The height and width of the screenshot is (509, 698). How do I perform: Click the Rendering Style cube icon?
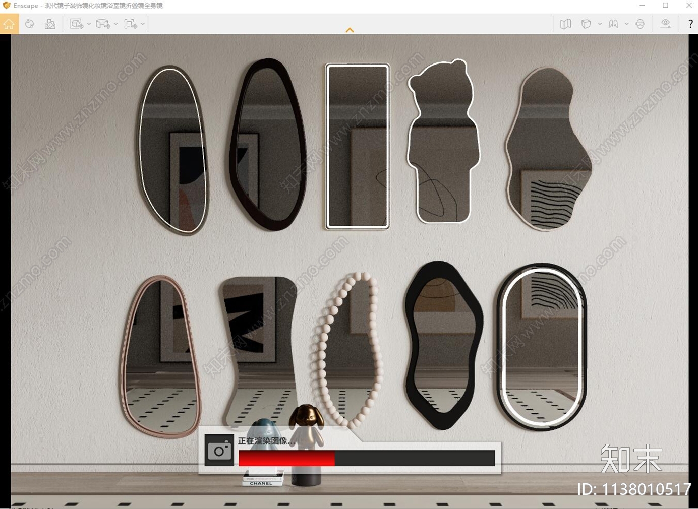pyautogui.click(x=586, y=24)
